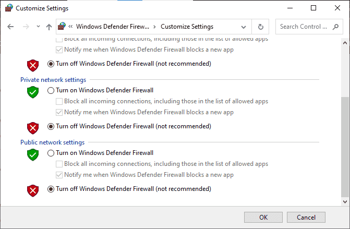The width and height of the screenshot is (350, 229).
Task: Click the Refresh button in address bar
Action: click(260, 27)
